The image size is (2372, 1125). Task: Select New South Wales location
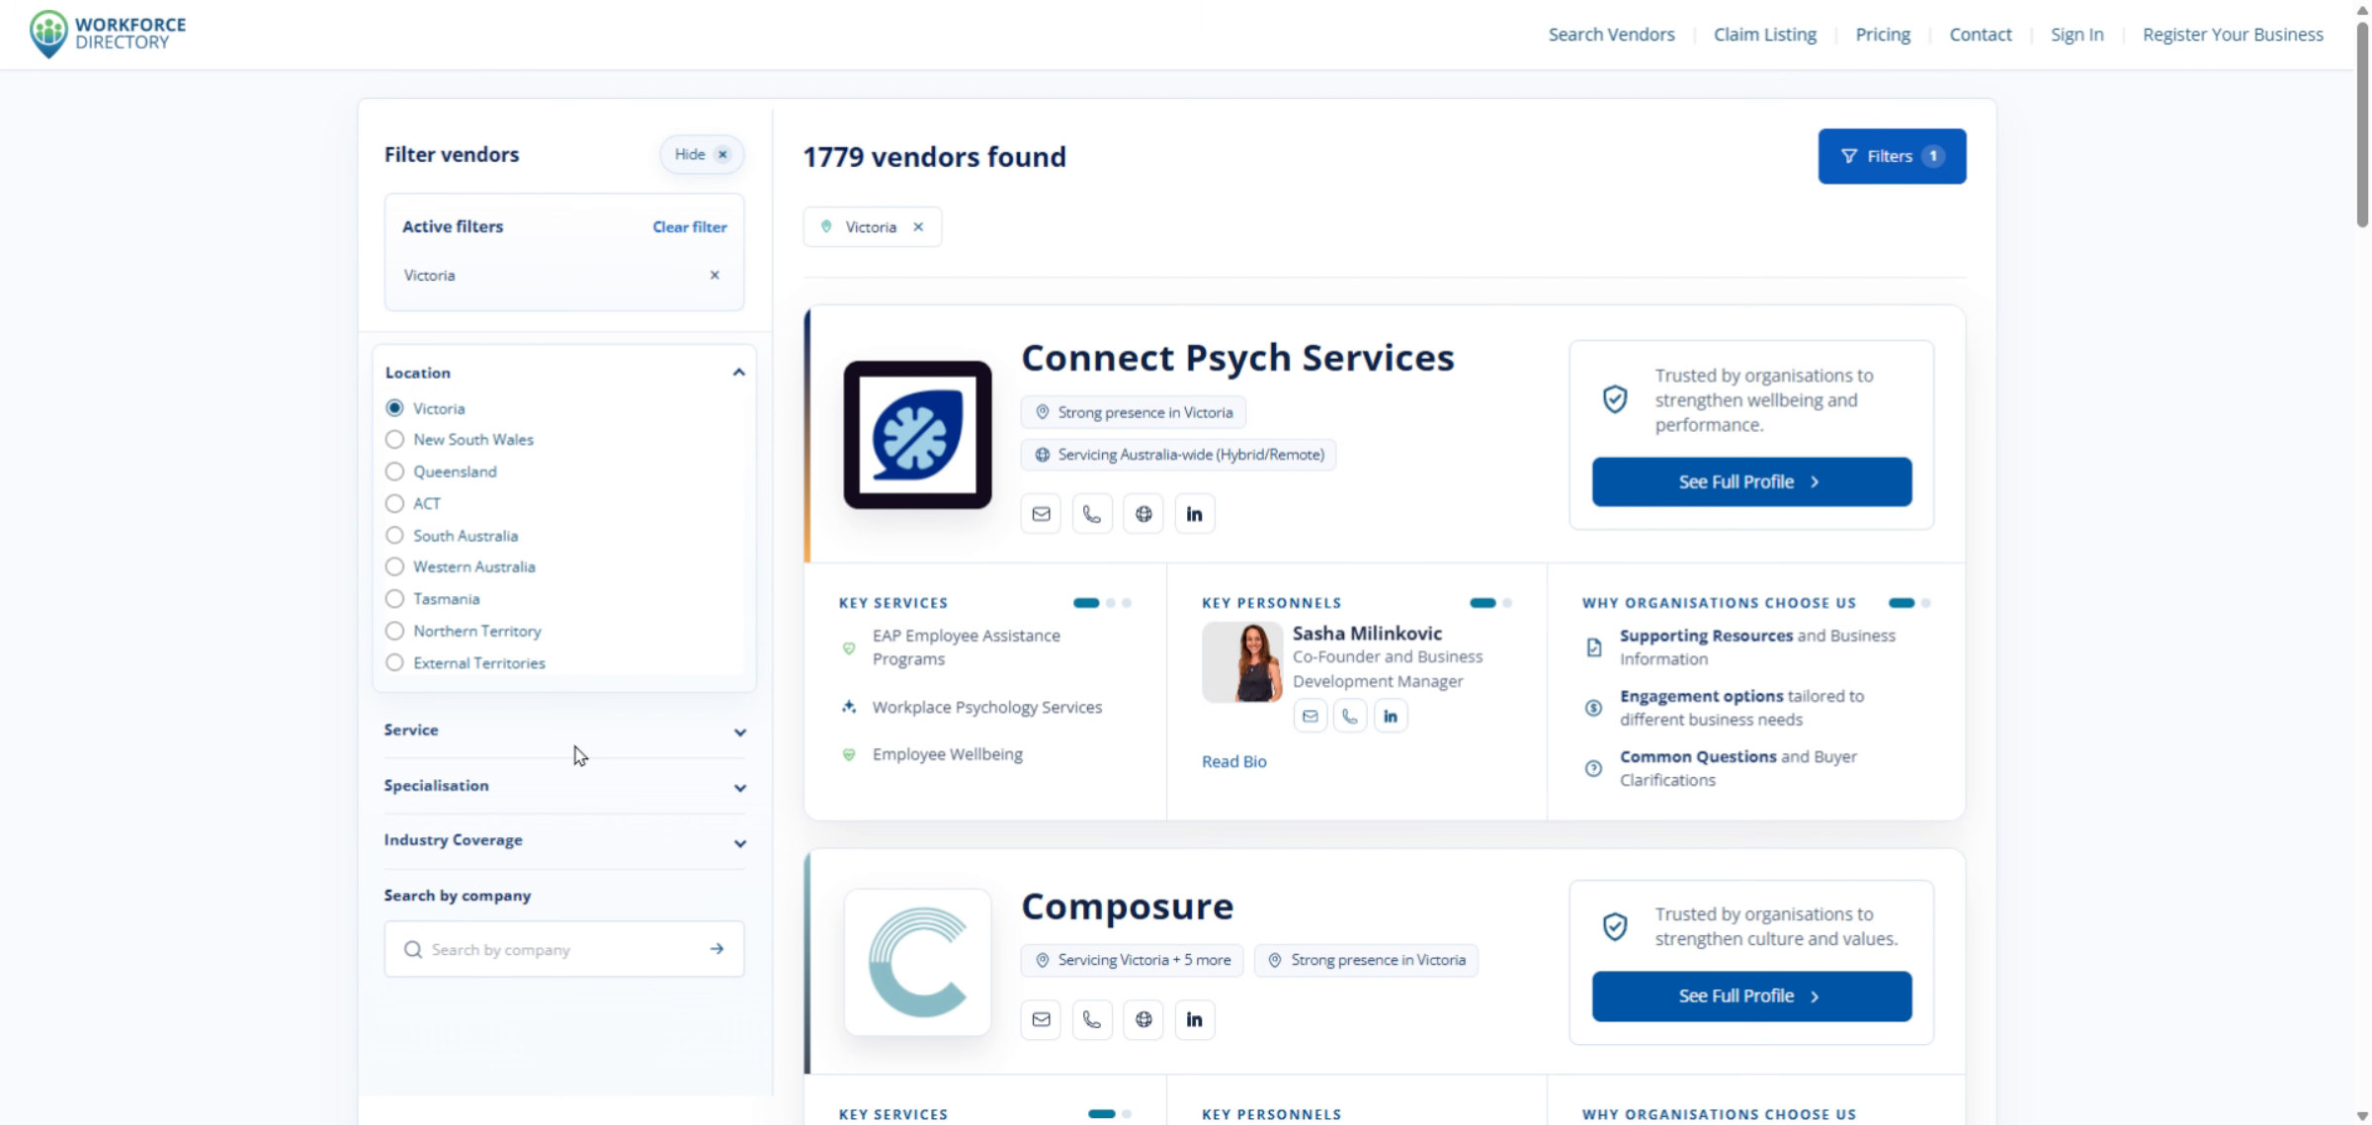(395, 440)
